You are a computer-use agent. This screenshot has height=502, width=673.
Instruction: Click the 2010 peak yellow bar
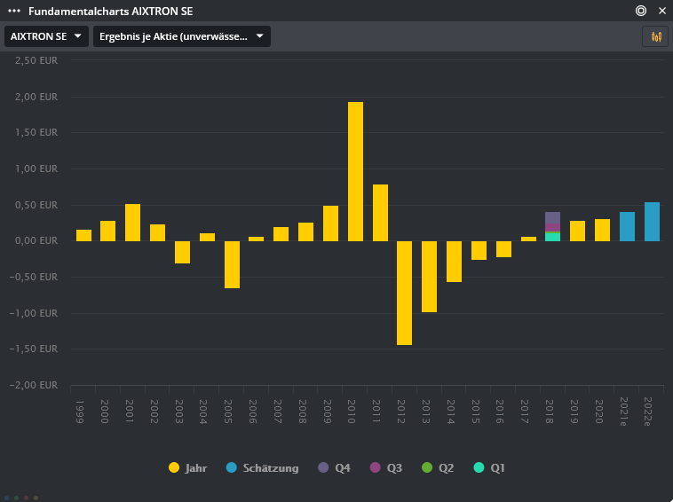[355, 171]
